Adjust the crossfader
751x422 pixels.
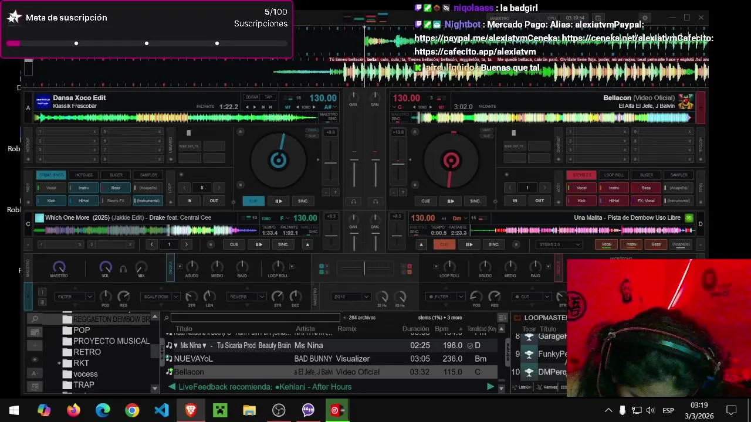pyautogui.click(x=364, y=268)
